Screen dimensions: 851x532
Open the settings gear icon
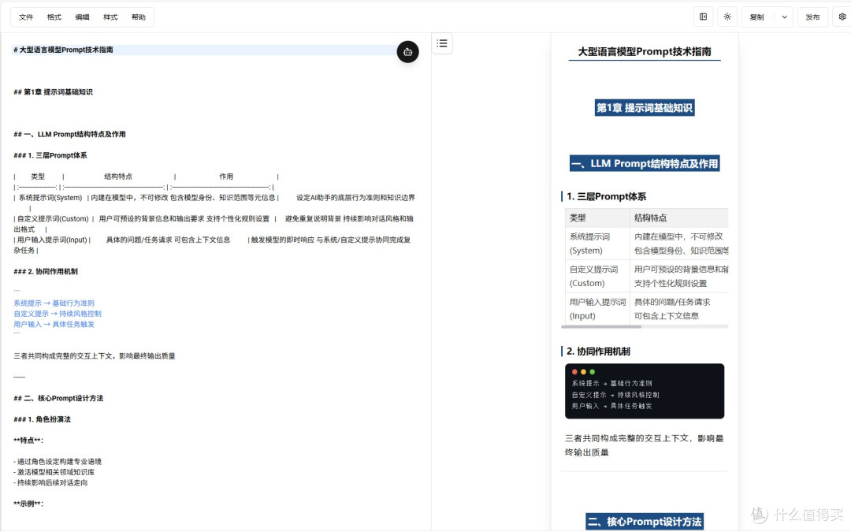[x=842, y=17]
